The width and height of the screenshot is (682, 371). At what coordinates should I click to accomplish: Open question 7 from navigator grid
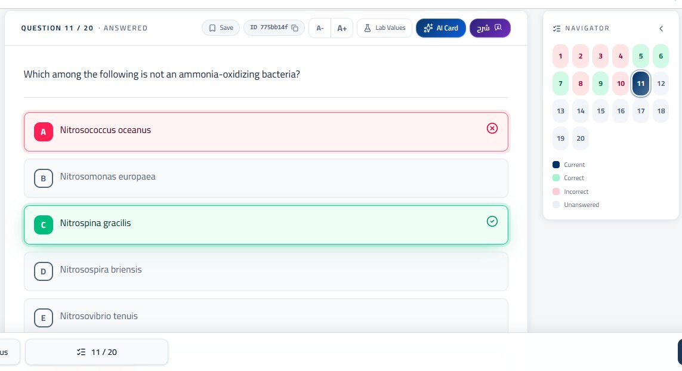click(560, 84)
